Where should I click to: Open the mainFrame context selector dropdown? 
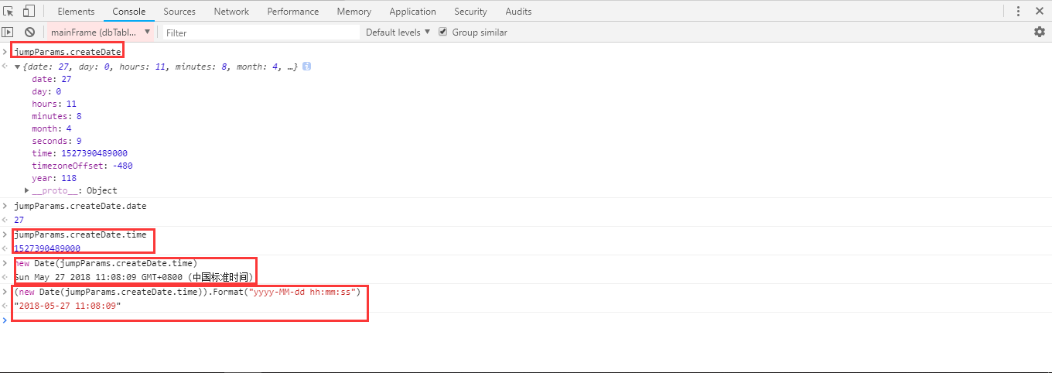click(x=101, y=33)
